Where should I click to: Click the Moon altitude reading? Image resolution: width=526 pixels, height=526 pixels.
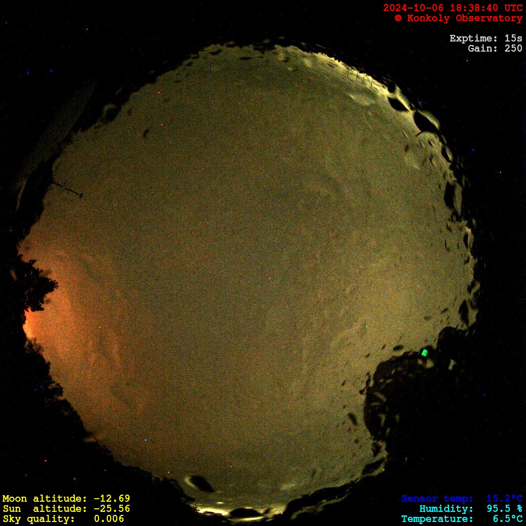pyautogui.click(x=66, y=499)
